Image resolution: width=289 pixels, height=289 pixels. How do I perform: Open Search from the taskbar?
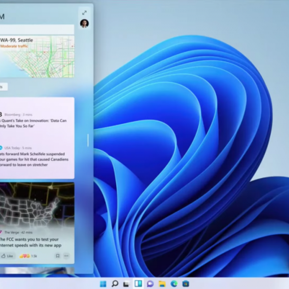[x=115, y=284]
